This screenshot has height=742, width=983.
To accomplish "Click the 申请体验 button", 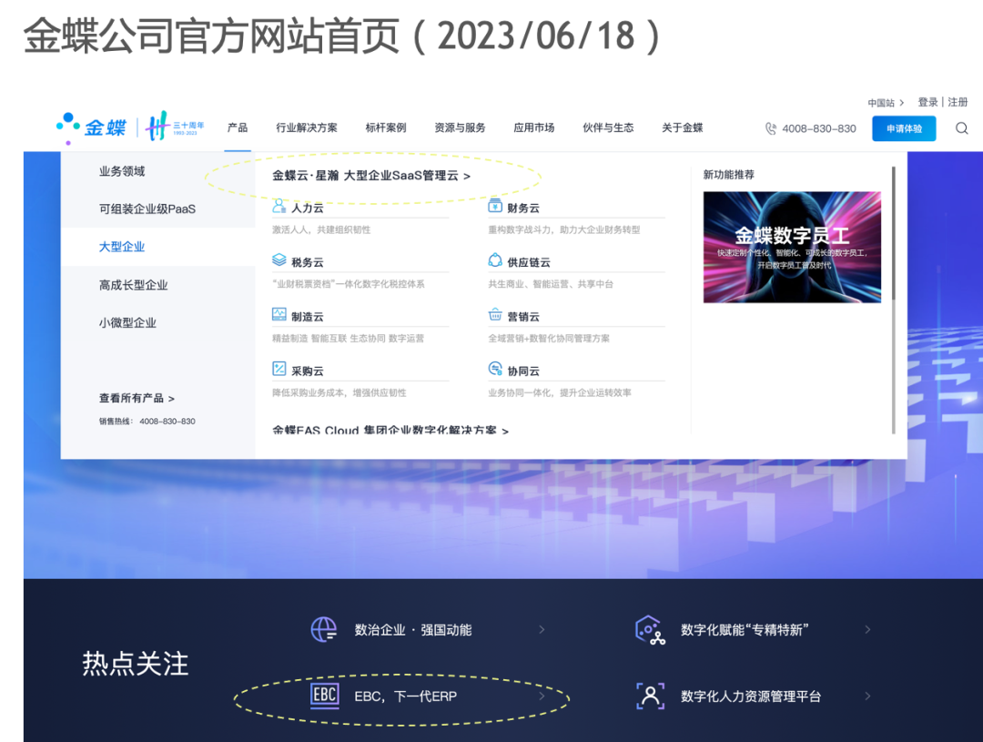I will click(904, 128).
